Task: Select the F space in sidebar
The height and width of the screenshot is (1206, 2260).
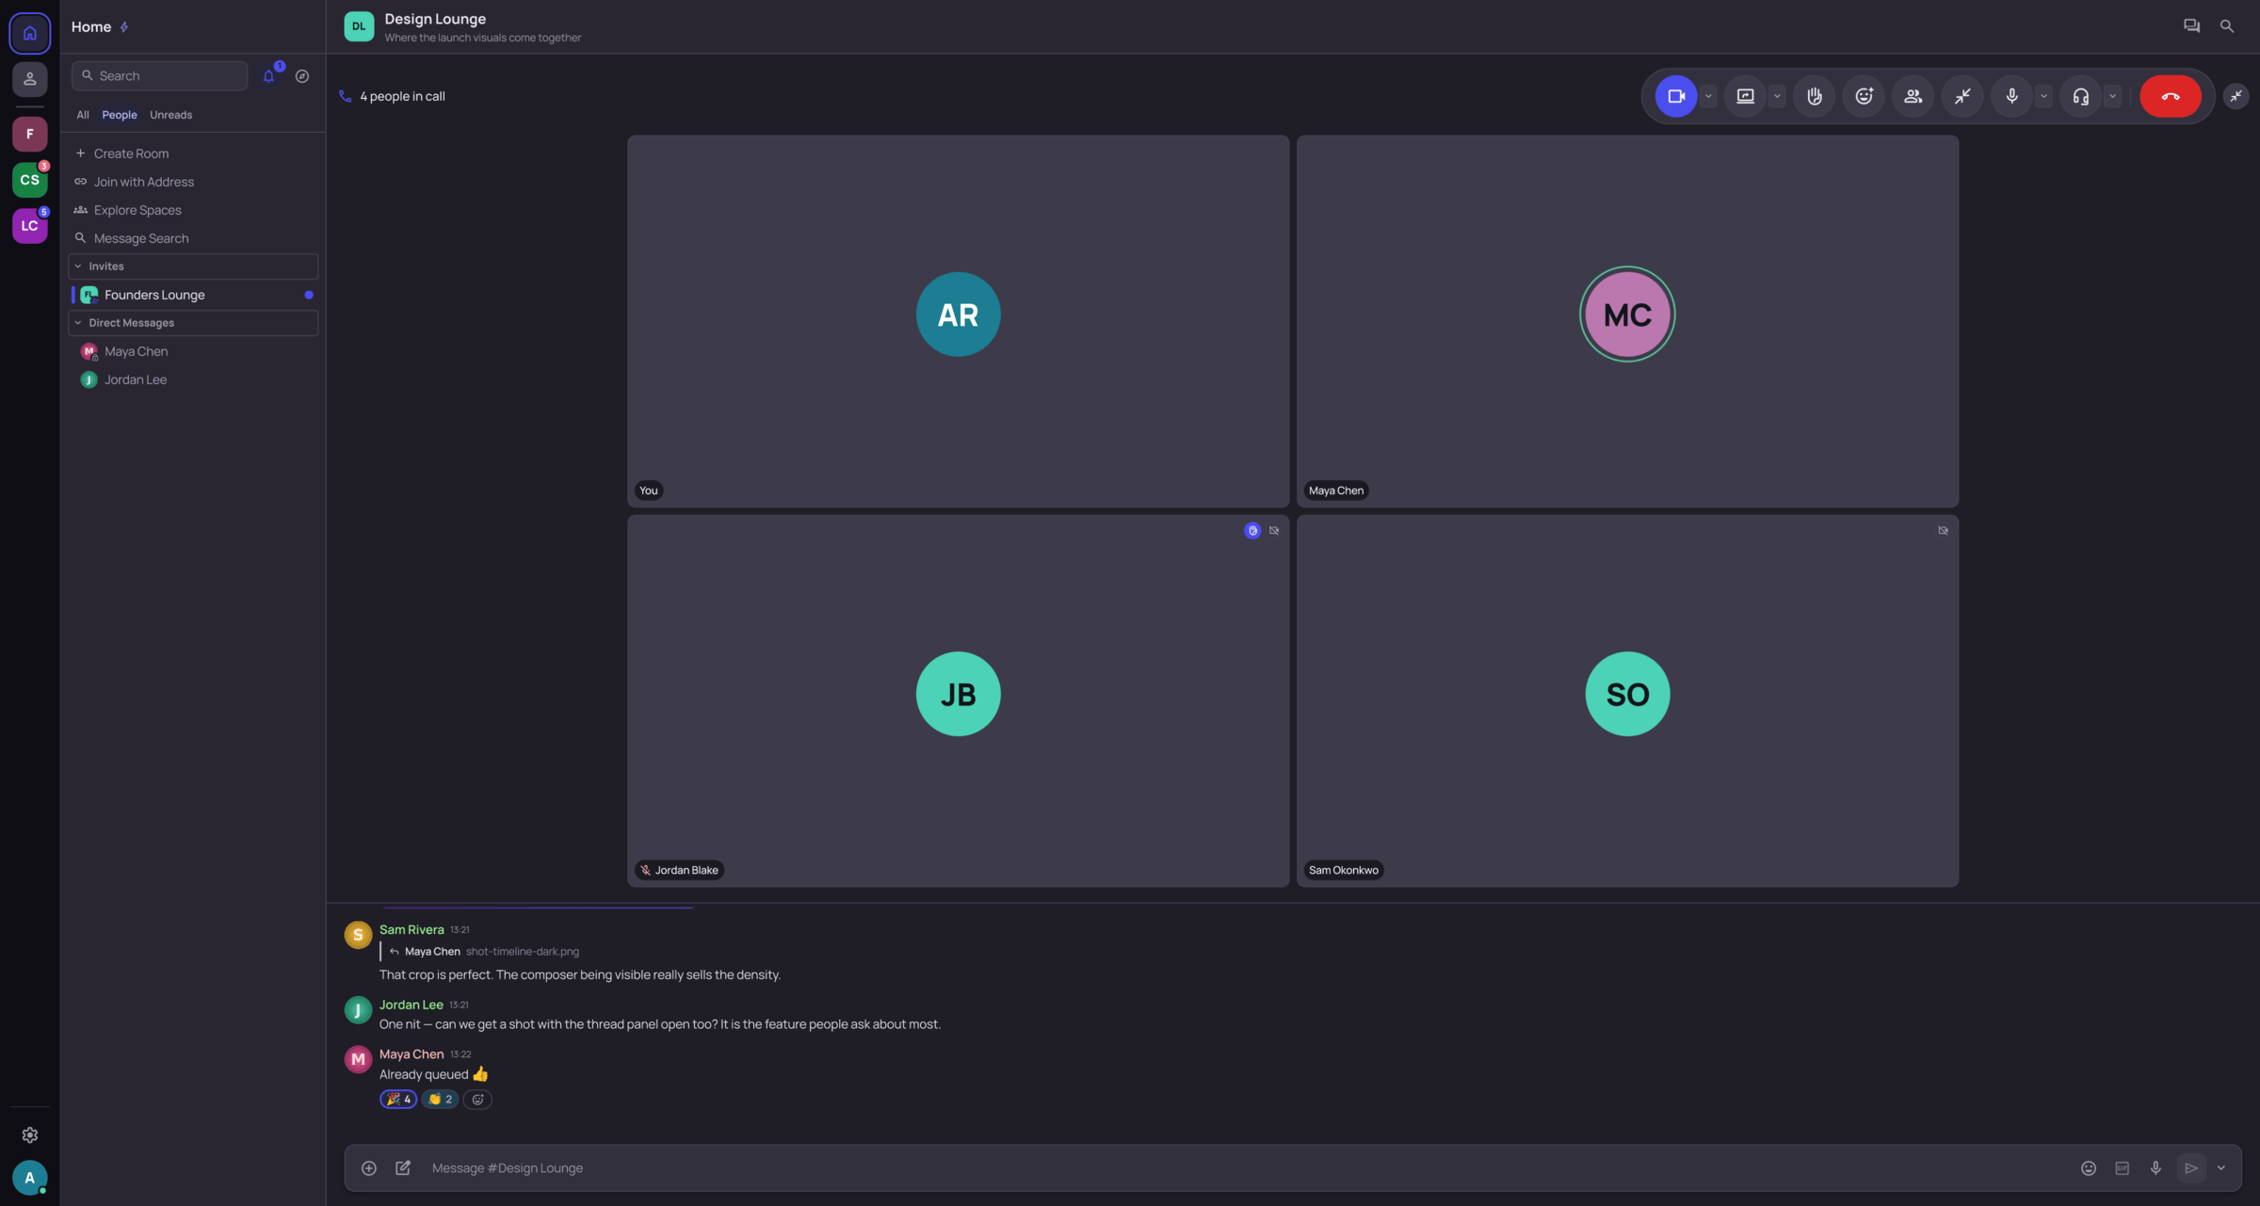Action: pos(30,134)
